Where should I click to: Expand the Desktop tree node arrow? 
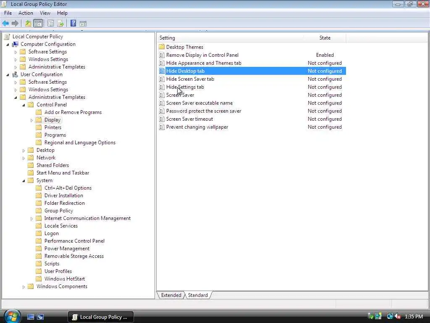click(24, 151)
